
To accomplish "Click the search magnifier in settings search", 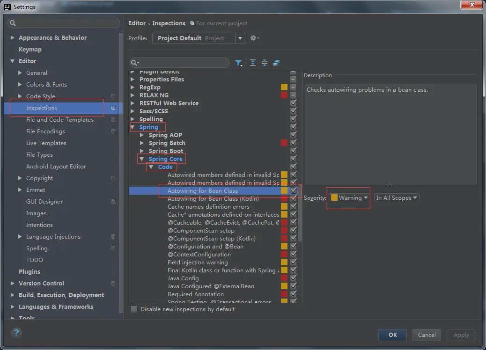I will 13,23.
